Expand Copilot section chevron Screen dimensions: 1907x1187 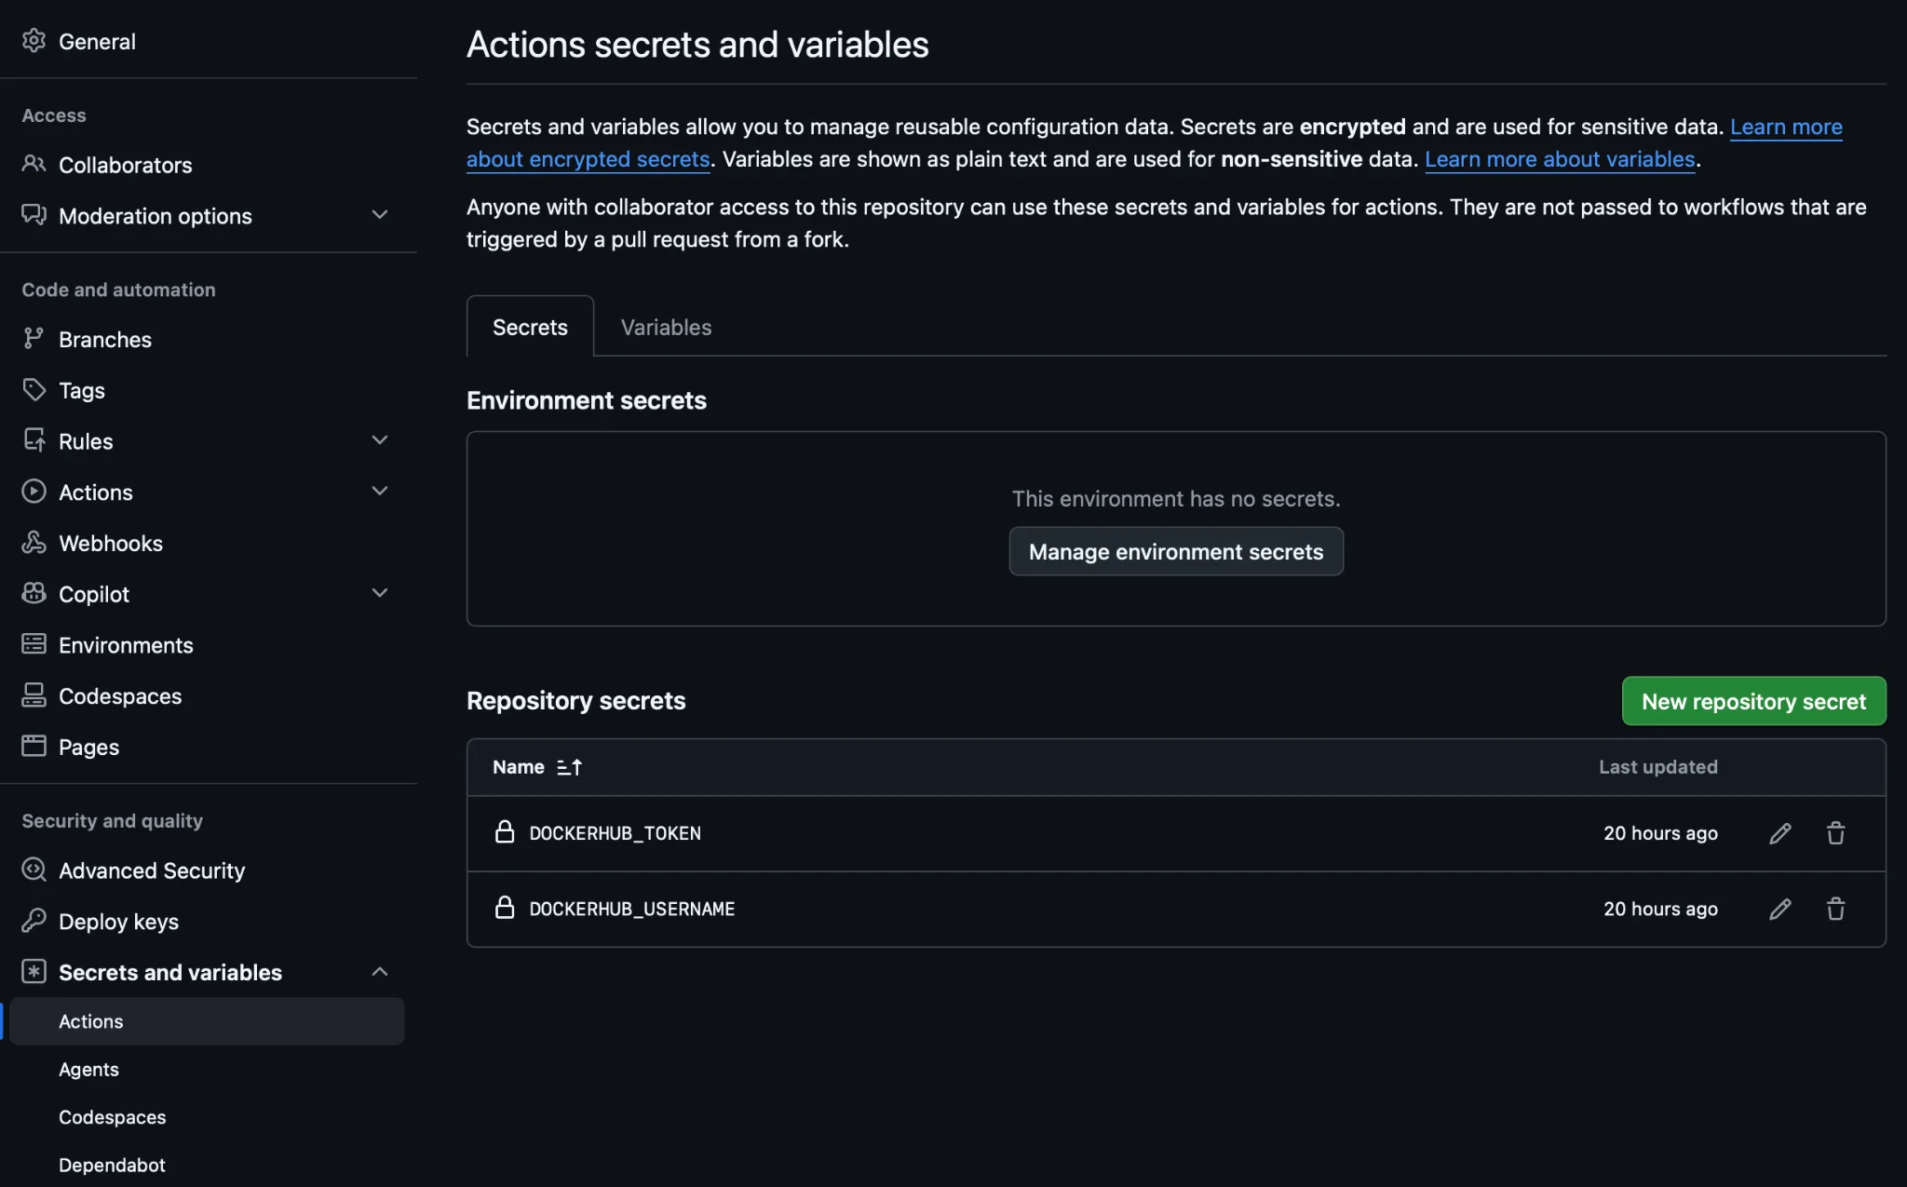coord(380,593)
